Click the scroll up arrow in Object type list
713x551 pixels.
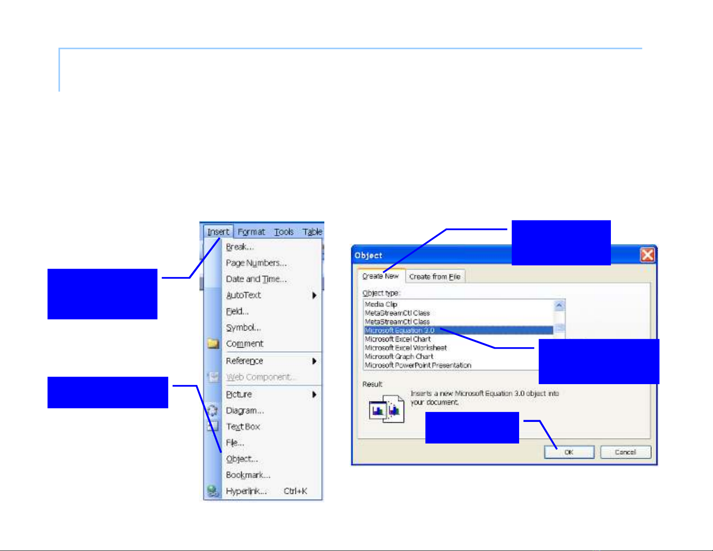coord(559,306)
